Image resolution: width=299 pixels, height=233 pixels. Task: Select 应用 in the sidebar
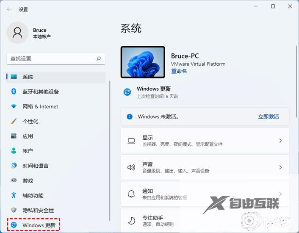pos(56,136)
